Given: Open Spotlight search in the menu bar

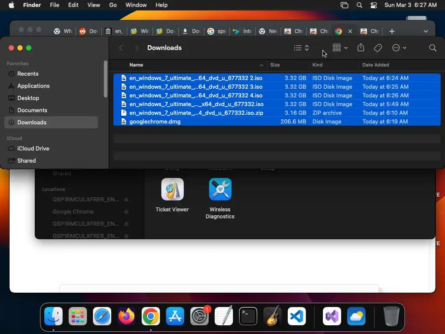Looking at the screenshot, I should click(359, 5).
